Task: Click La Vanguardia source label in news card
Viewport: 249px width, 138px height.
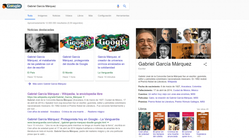Action: [x=105, y=73]
